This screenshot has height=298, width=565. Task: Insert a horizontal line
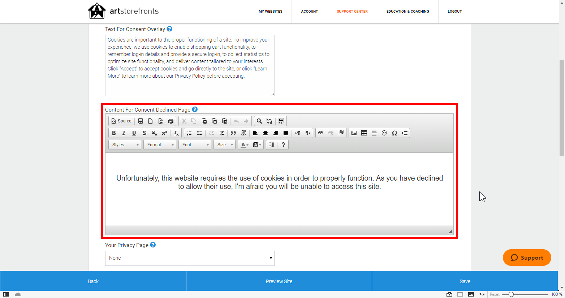[x=374, y=133]
